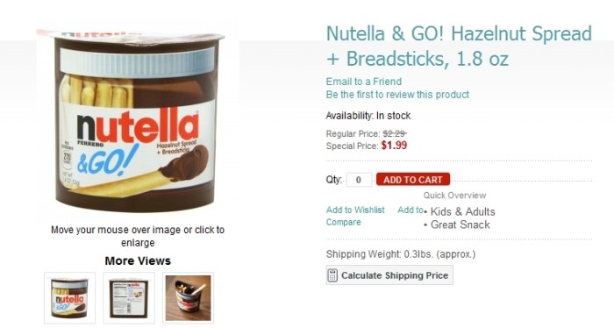View the opened cup photo thumbnail
Viewport: 614px width, 328px height.
point(188,298)
